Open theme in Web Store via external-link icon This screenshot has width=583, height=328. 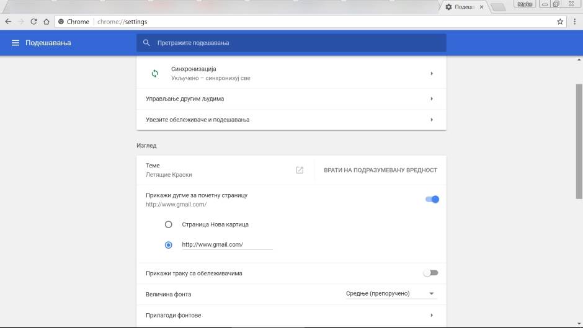click(x=300, y=170)
